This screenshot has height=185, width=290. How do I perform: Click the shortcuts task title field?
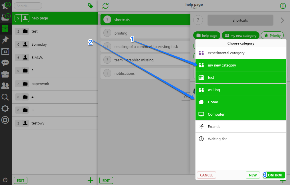240,20
